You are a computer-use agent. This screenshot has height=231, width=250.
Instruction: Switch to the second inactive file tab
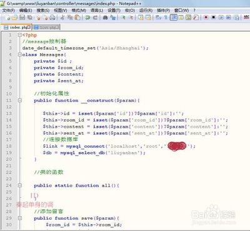(x=46, y=28)
